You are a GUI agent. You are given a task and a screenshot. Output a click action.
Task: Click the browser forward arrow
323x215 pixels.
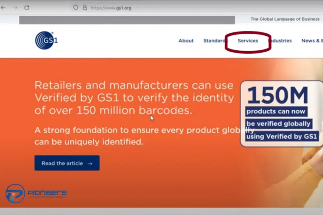(15, 7)
